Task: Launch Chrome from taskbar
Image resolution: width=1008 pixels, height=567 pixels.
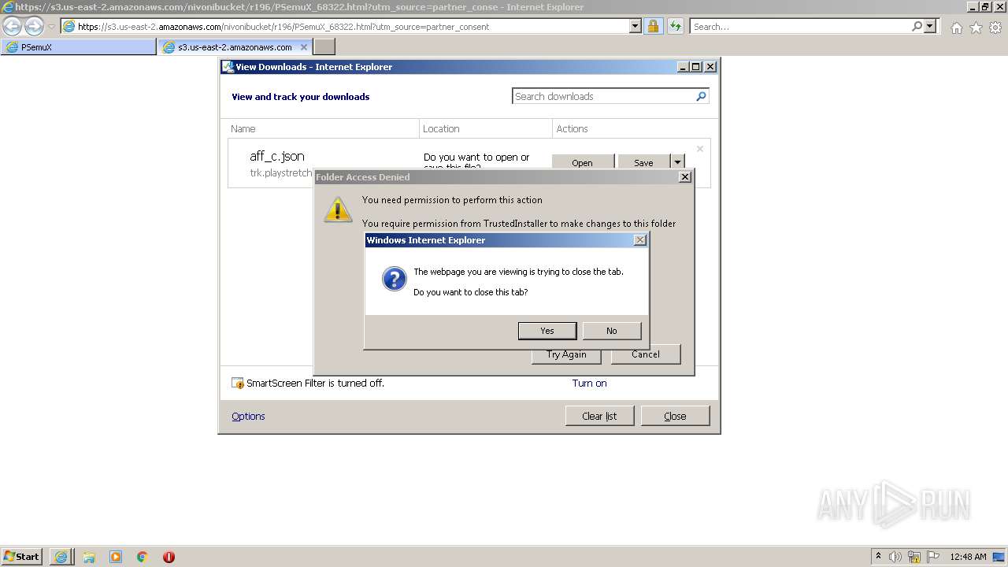Action: click(143, 556)
